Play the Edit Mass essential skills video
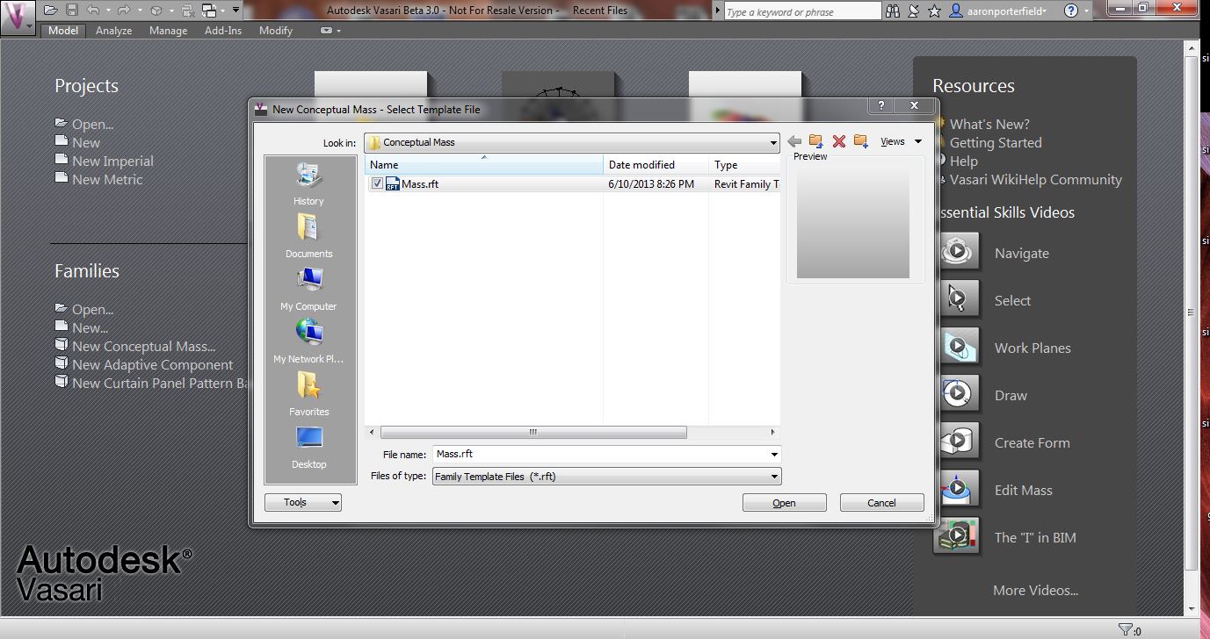The height and width of the screenshot is (639, 1210). (x=957, y=490)
